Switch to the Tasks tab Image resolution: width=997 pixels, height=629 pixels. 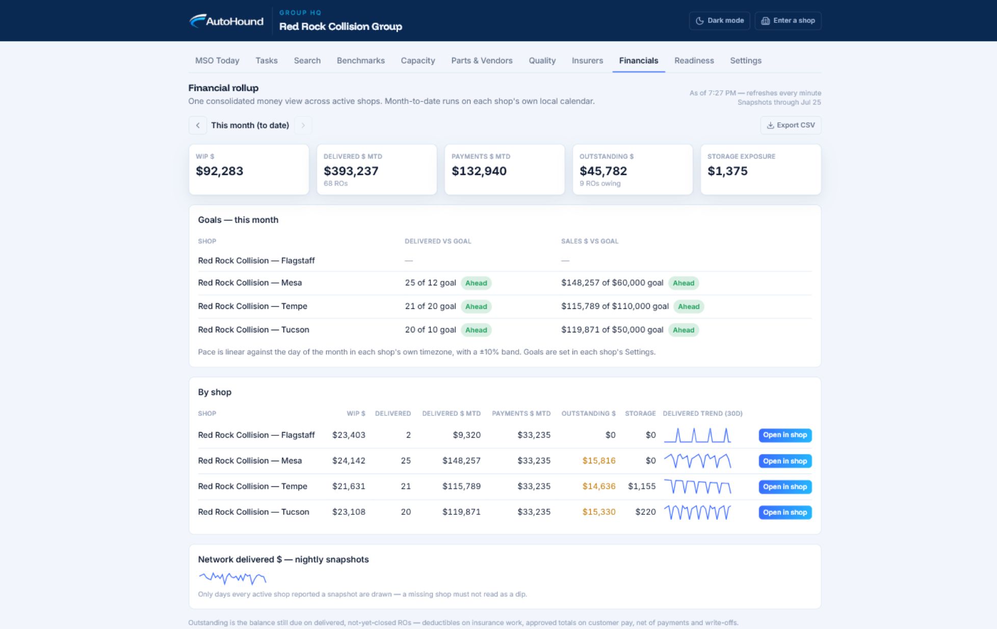click(x=267, y=61)
